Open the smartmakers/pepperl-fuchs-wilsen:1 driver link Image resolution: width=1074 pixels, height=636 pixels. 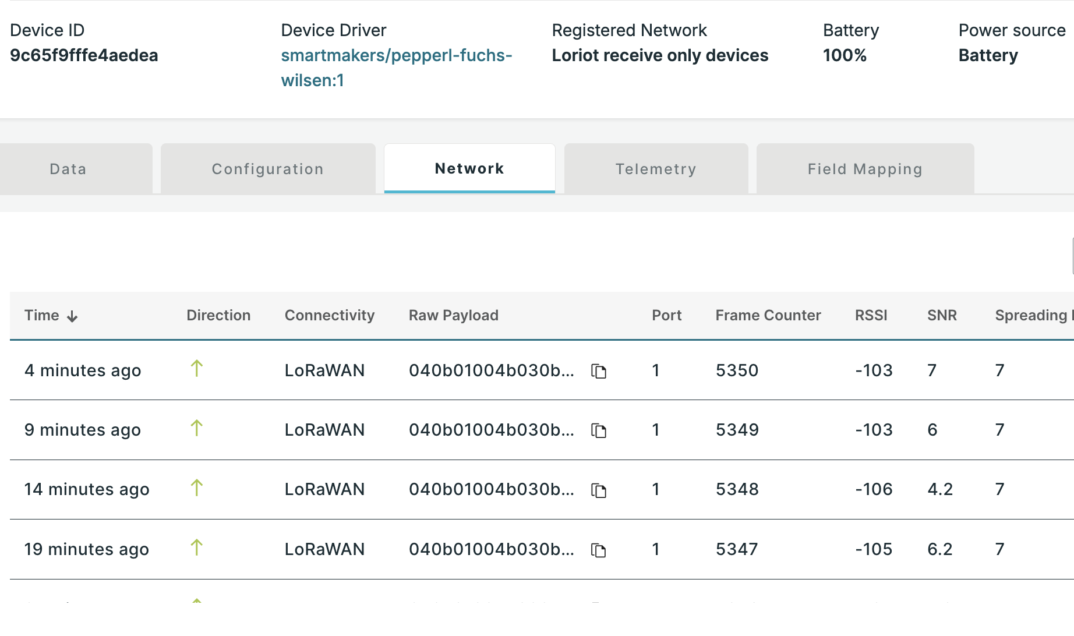pyautogui.click(x=396, y=68)
